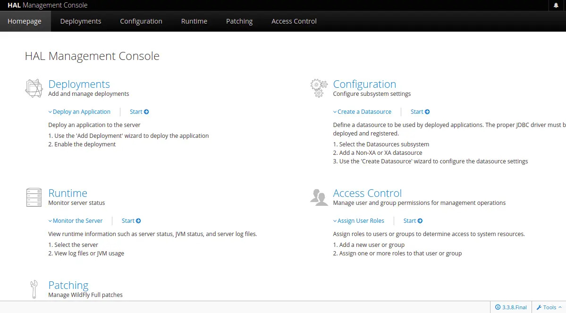Go to the Runtime navigation tab
This screenshot has width=566, height=313.
194,21
